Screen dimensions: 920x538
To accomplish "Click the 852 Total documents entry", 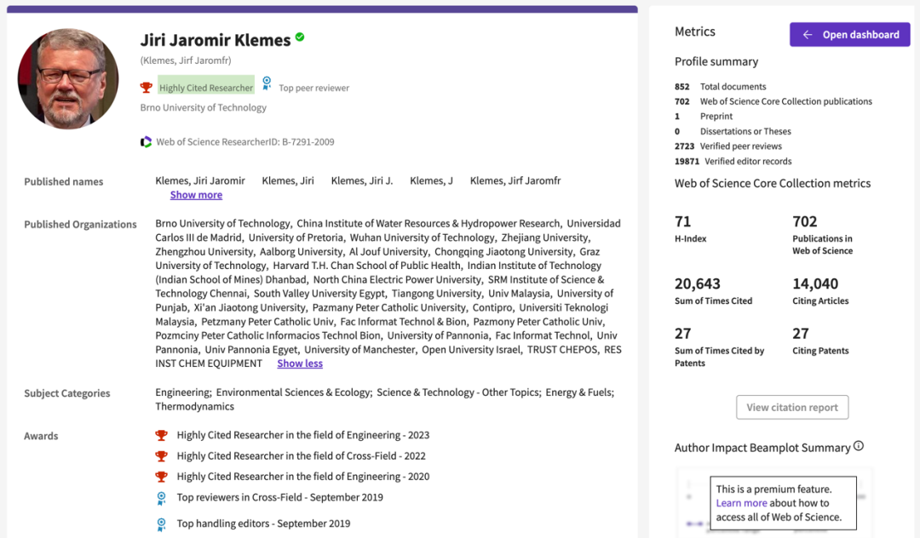I will pyautogui.click(x=721, y=87).
